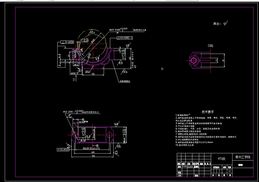This screenshot has width=259, height=182.
Task: Click the D向 view label
Action: pos(210,46)
